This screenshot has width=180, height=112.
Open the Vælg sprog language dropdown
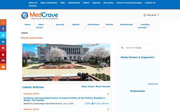pyautogui.click(x=151, y=15)
